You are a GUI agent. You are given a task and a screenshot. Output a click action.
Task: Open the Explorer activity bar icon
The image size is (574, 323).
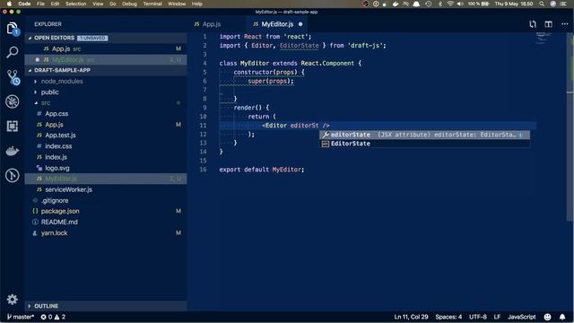[12, 29]
